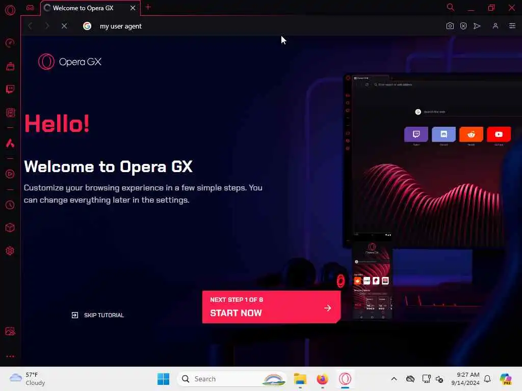Click START NOW next step button
Screen dimensions: 522x391
[x=271, y=307]
